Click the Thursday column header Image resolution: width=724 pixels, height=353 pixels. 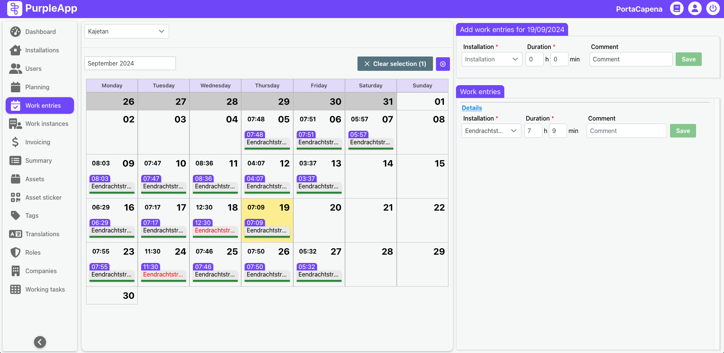267,86
